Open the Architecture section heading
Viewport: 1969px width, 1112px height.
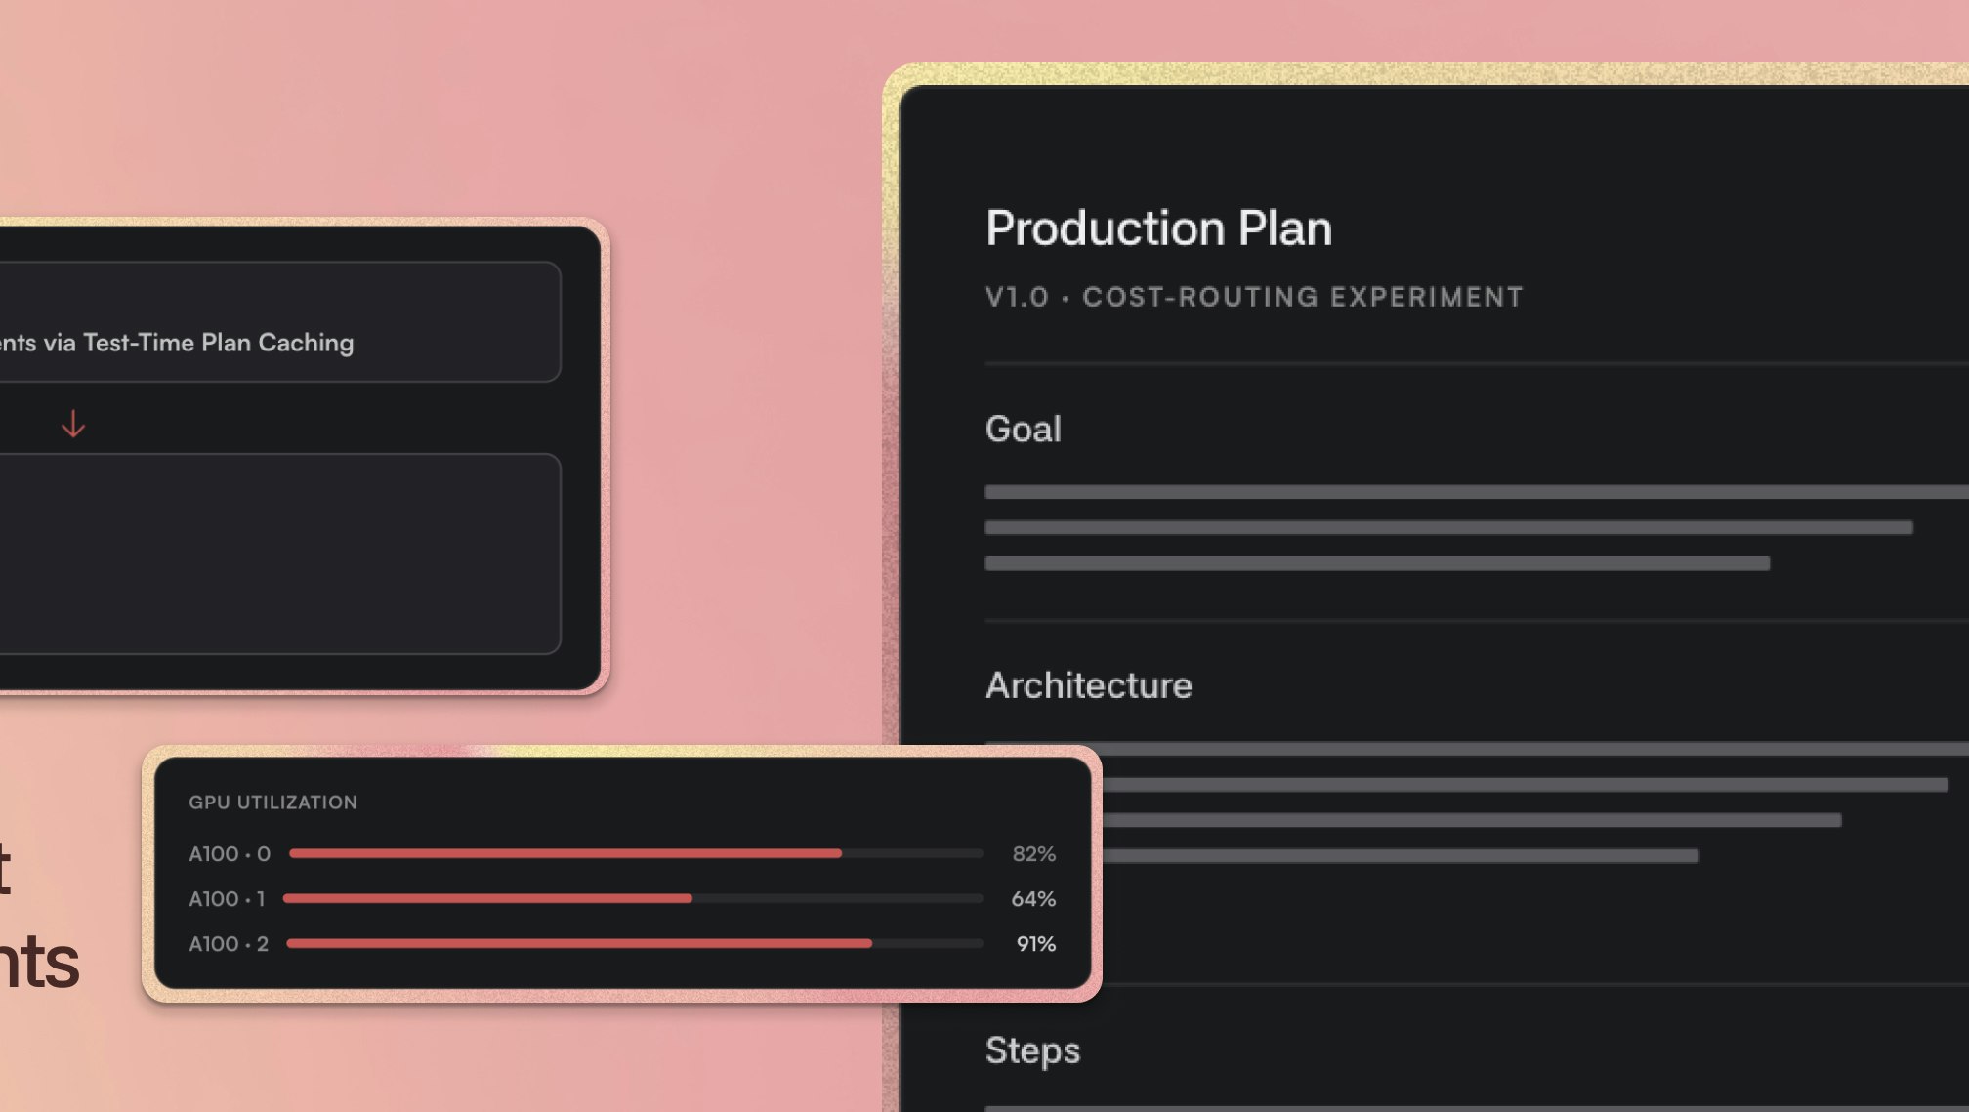point(1089,685)
